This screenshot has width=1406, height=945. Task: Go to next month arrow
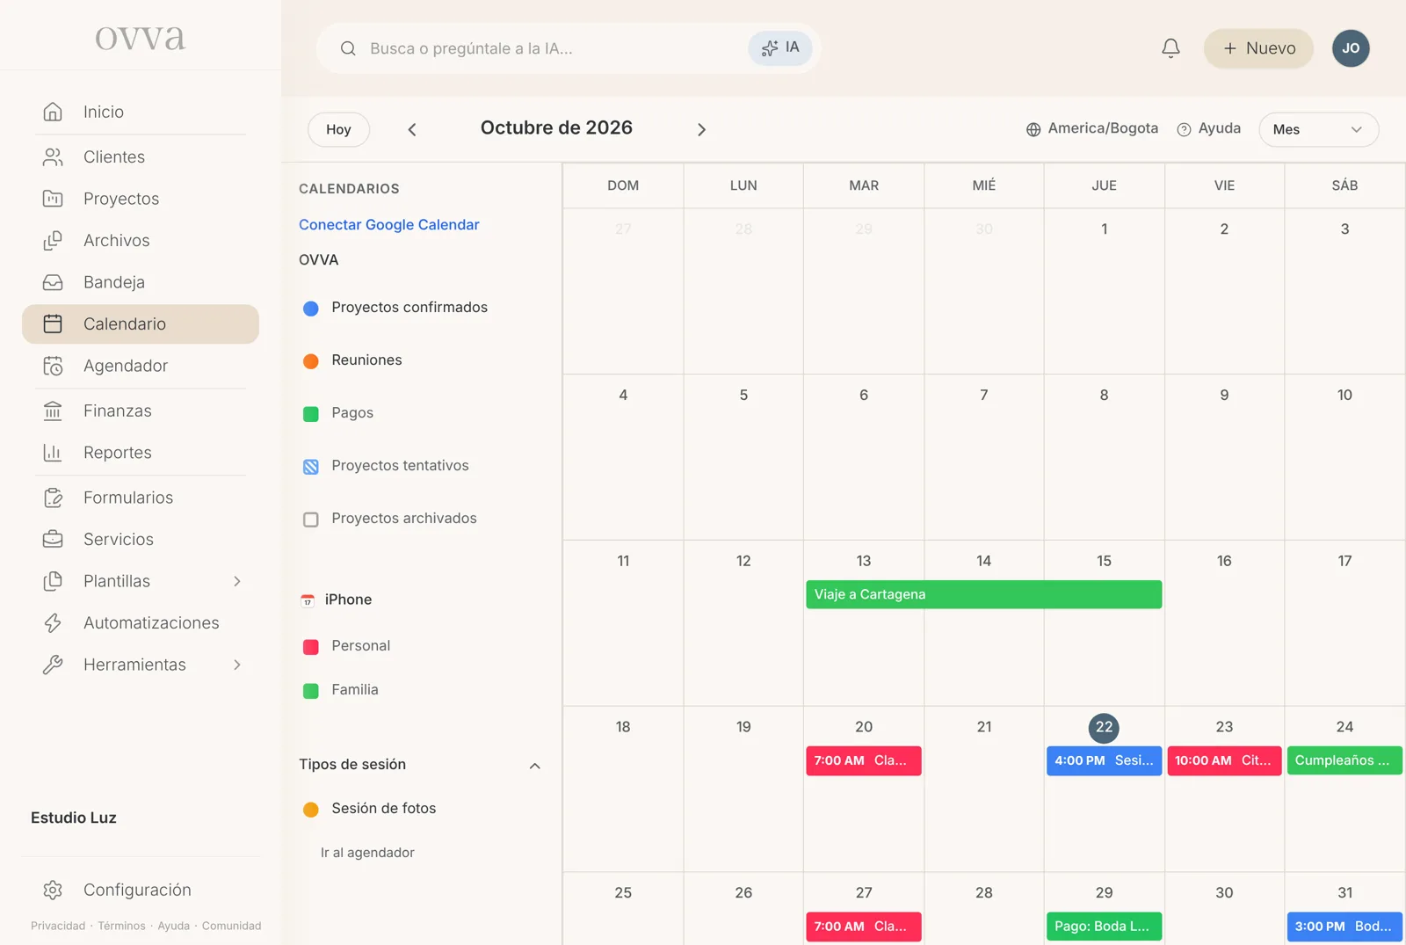pos(701,129)
